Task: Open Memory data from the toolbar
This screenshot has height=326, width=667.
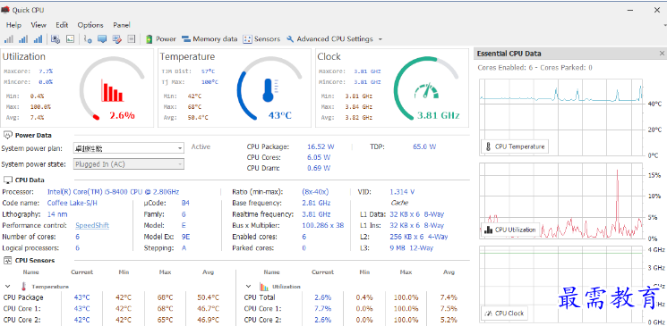Action: [210, 39]
